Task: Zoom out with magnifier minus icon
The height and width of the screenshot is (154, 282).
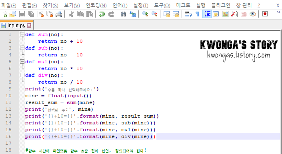Action: tap(154, 14)
